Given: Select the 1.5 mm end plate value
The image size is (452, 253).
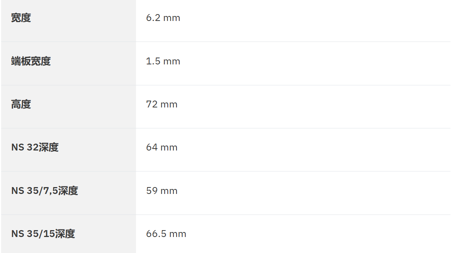Looking at the screenshot, I should click(163, 61).
